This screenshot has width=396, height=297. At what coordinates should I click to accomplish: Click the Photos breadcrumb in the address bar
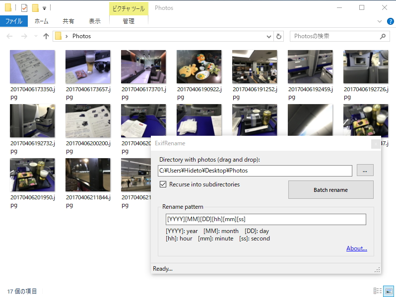81,36
